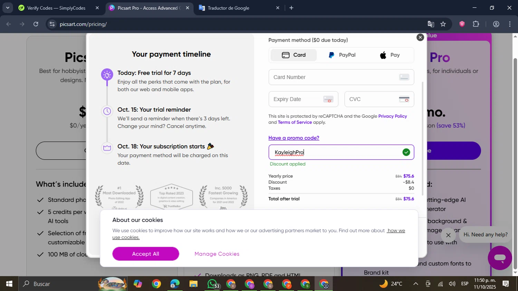Show hidden system tray icons

(416, 284)
